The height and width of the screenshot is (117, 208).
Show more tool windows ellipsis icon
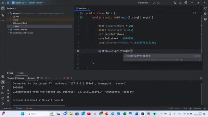click(3, 20)
